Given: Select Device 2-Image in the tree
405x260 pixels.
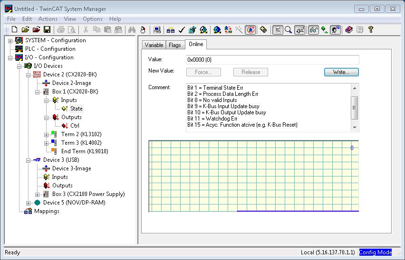Looking at the screenshot, I should pyautogui.click(x=72, y=83).
